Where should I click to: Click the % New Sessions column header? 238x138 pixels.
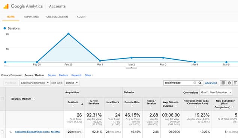click(x=94, y=102)
